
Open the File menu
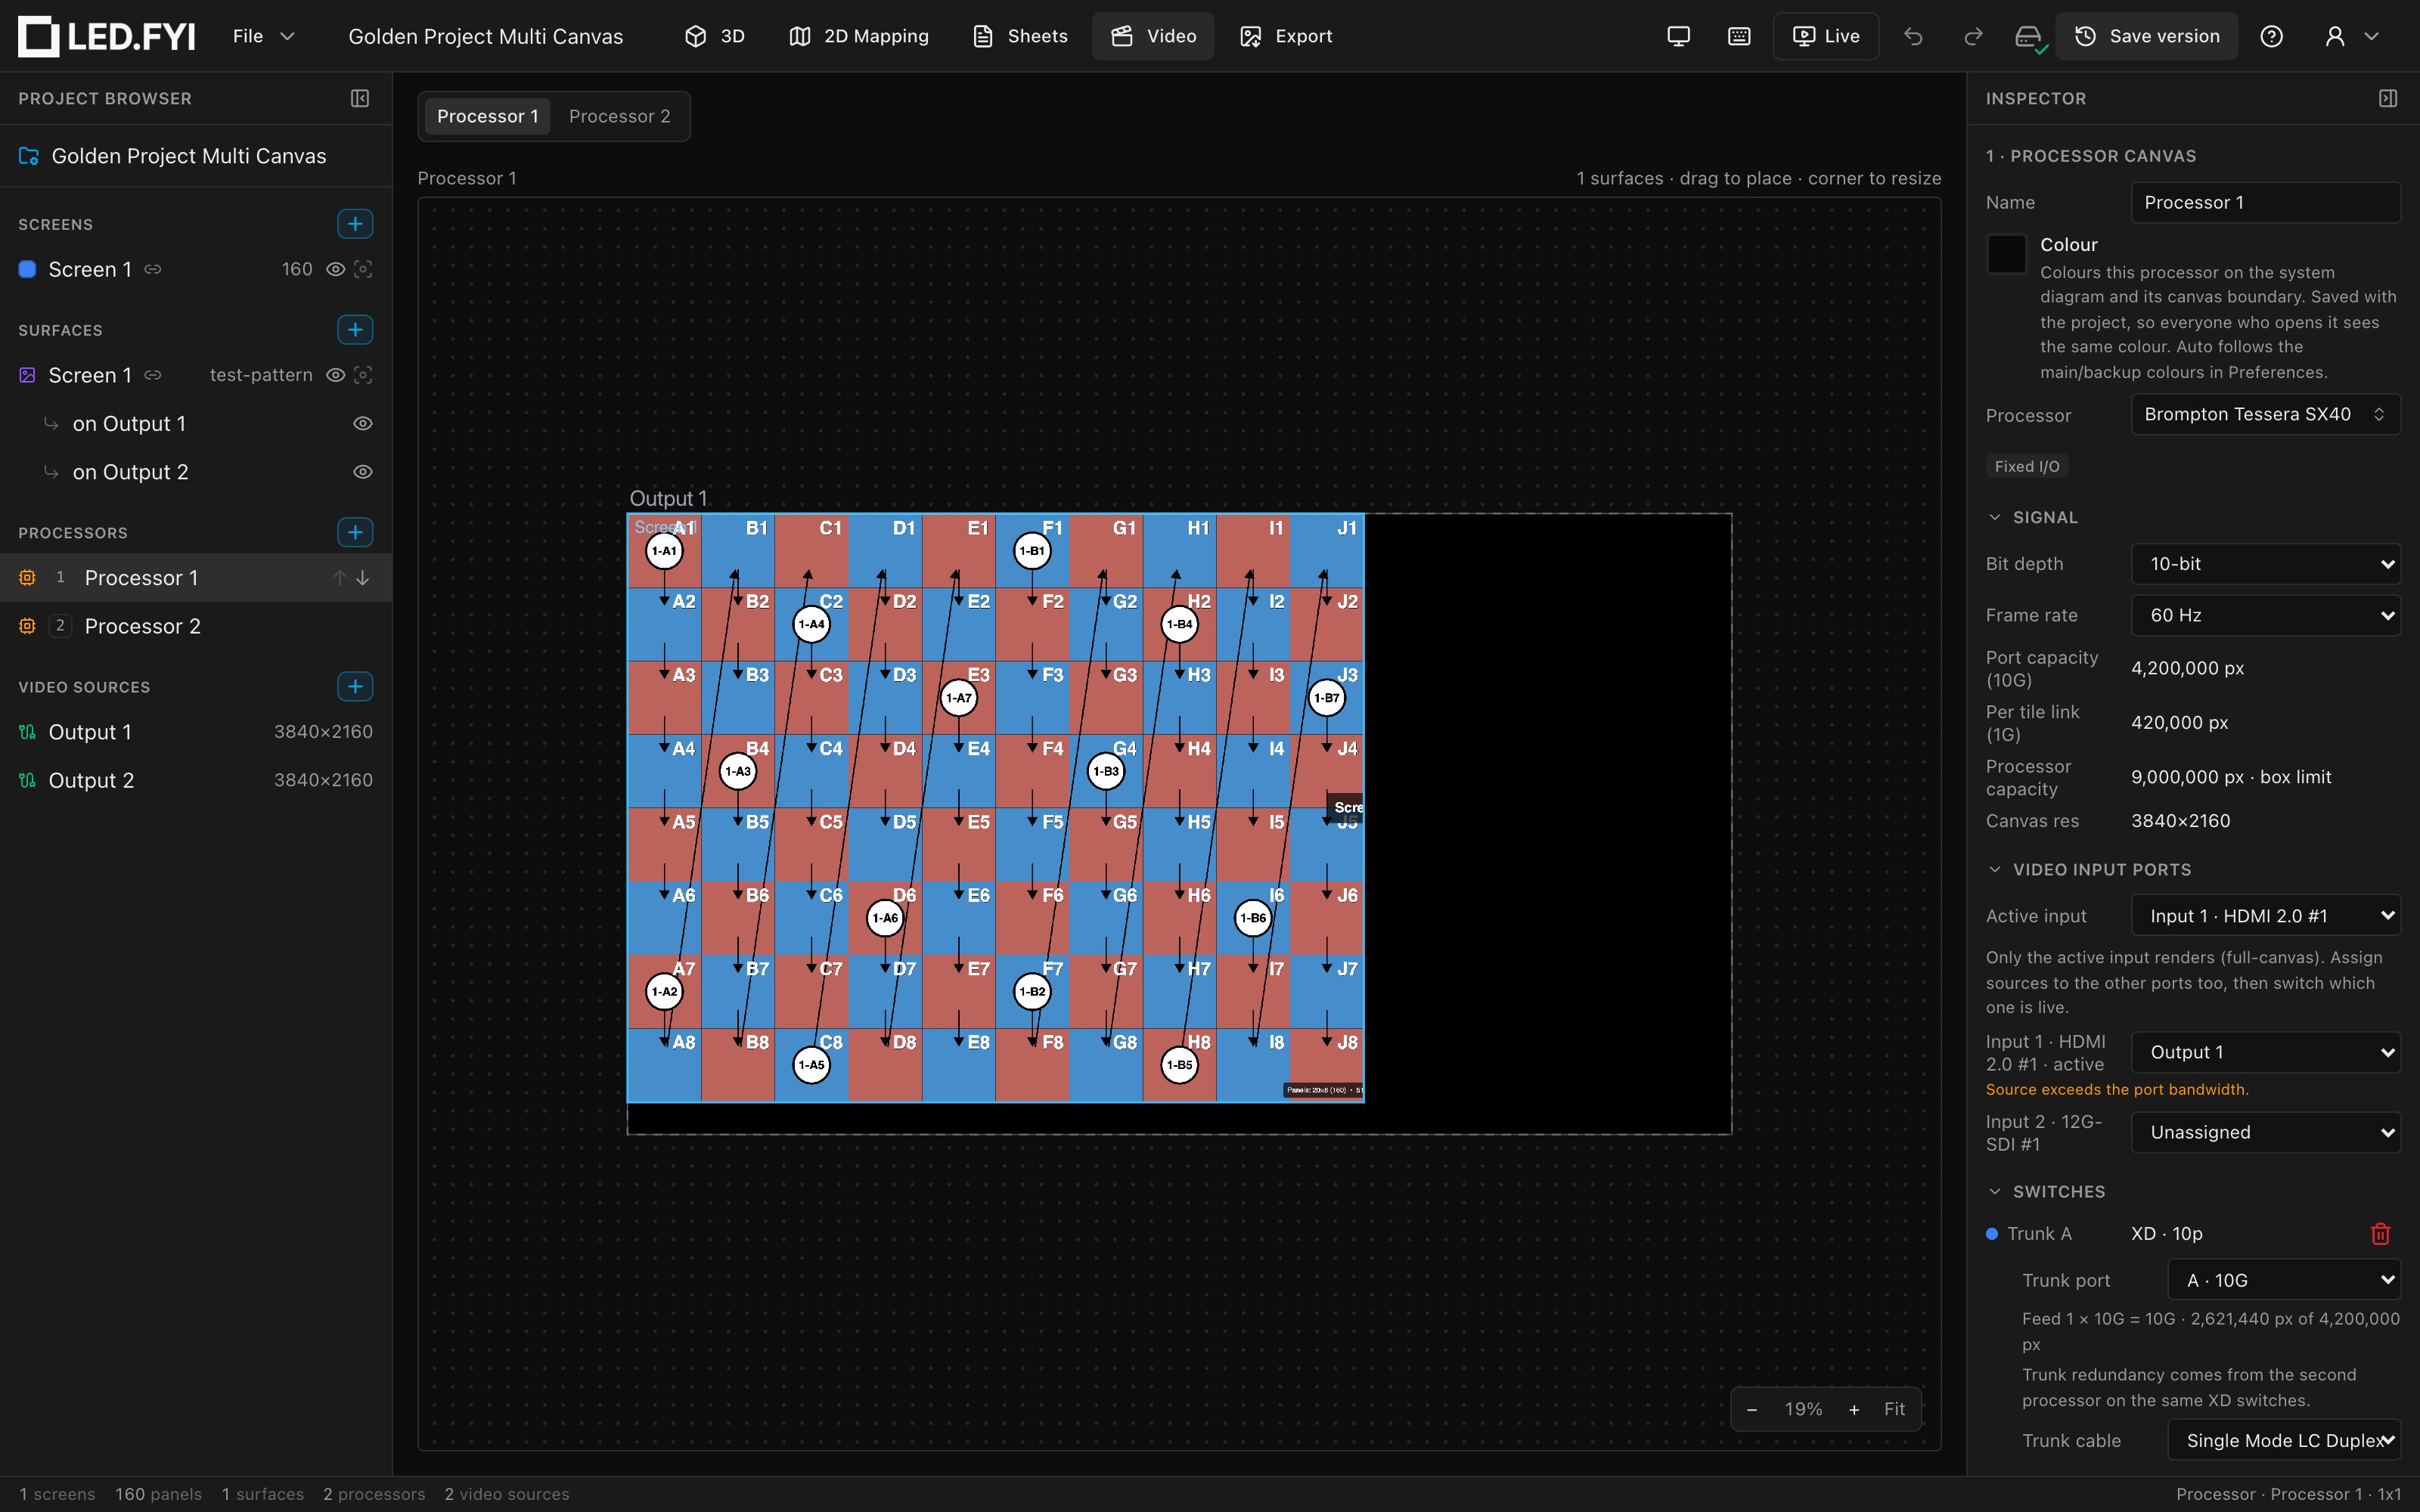264,36
